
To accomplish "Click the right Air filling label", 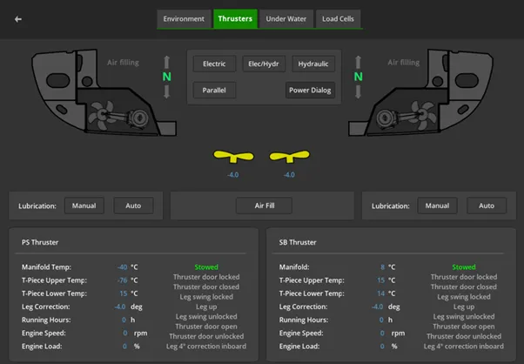I will 404,63.
